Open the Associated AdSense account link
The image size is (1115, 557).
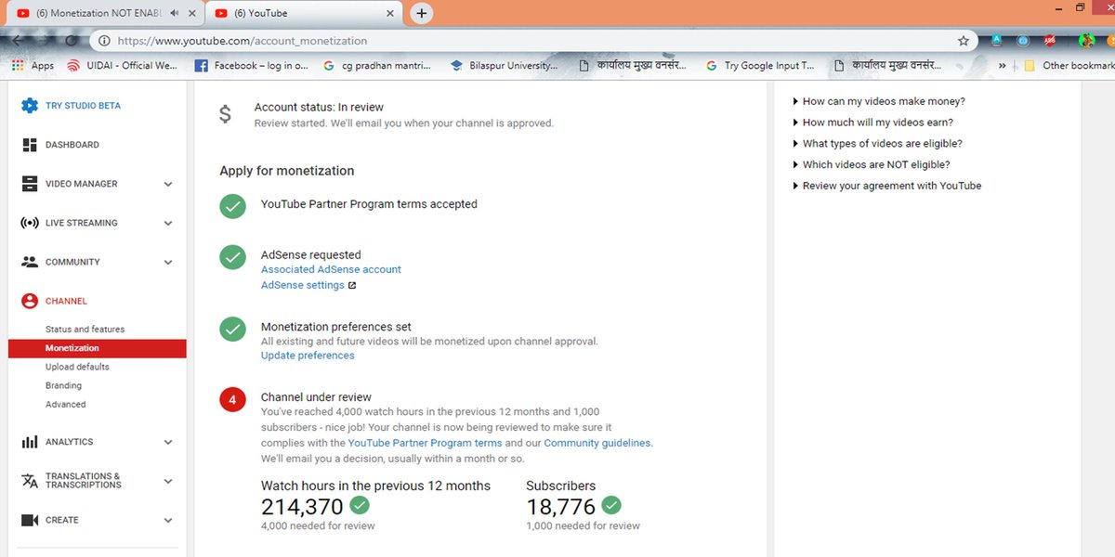(x=331, y=269)
